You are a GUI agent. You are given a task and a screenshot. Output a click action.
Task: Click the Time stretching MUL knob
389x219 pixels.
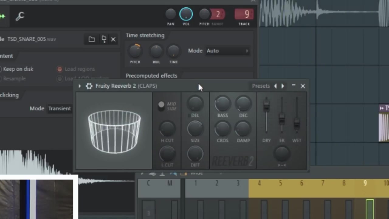tap(156, 51)
